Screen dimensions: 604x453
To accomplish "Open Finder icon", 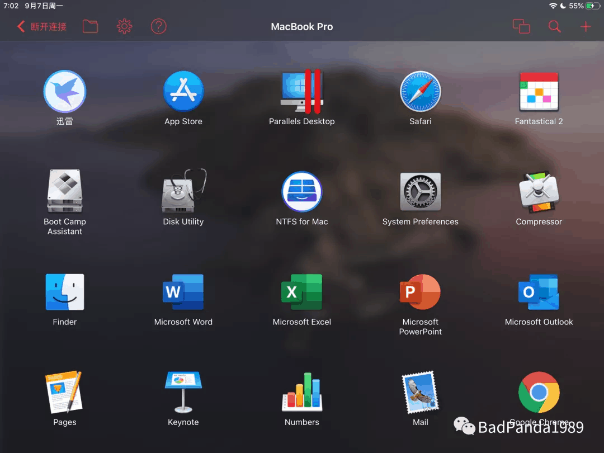I will pos(65,292).
